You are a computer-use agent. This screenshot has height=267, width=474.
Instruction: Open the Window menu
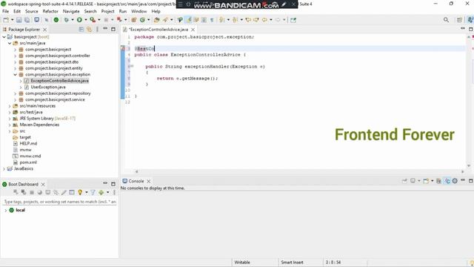click(138, 11)
